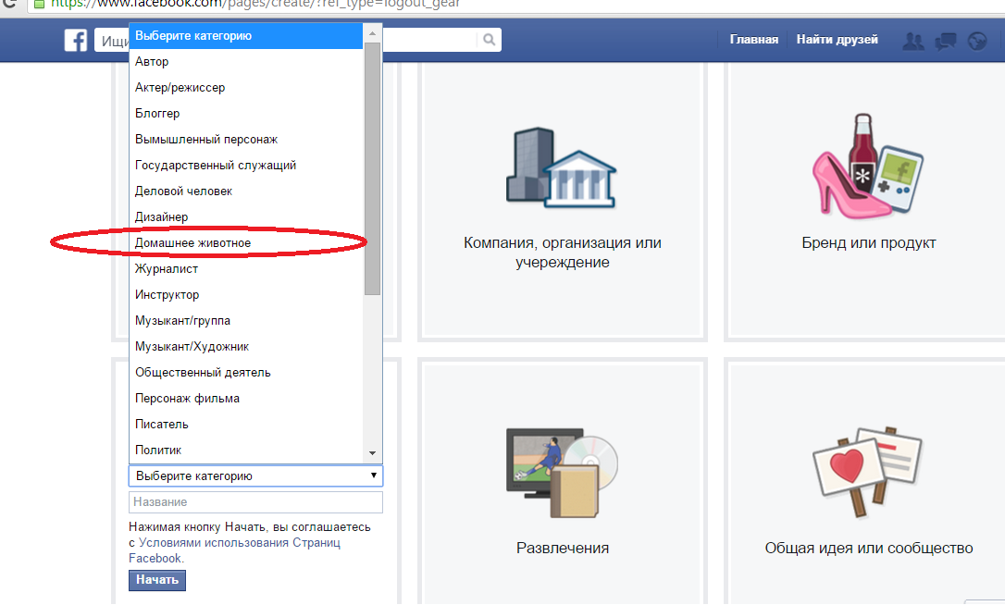Go to "Найти друзей"
Image resolution: width=1005 pixels, height=605 pixels.
(x=837, y=40)
